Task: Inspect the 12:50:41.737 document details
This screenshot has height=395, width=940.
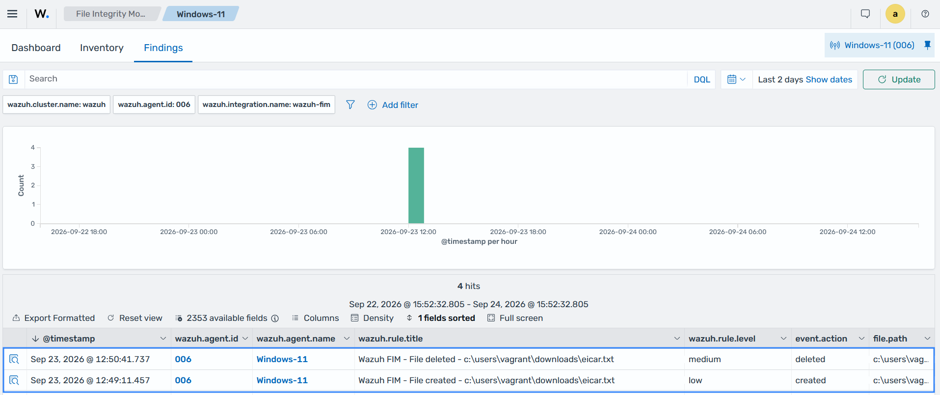Action: coord(14,359)
